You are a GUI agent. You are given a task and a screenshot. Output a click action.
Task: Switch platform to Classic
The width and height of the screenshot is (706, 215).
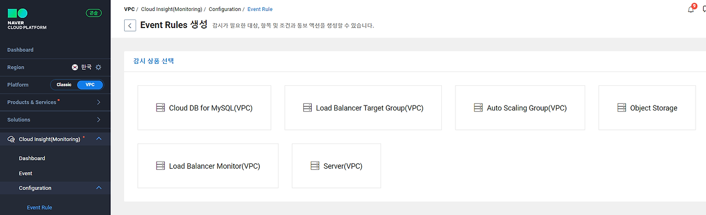click(64, 85)
